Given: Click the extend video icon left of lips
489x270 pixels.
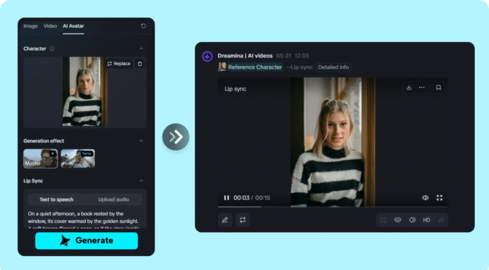Looking at the screenshot, I should pyautogui.click(x=384, y=220).
